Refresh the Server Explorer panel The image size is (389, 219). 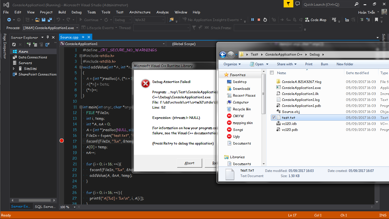(x=14, y=44)
